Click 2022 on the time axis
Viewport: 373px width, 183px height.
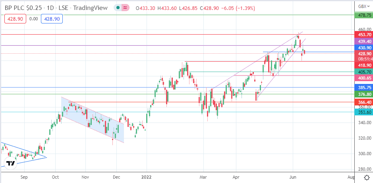(x=147, y=177)
